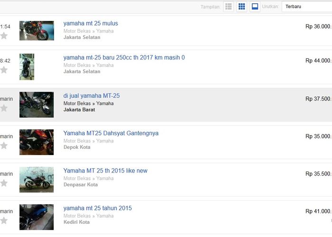Viewport: 332px width, 237px height.
Task: Click price 'Rp 44.000' of mt-25 baru listing
Action: point(319,61)
